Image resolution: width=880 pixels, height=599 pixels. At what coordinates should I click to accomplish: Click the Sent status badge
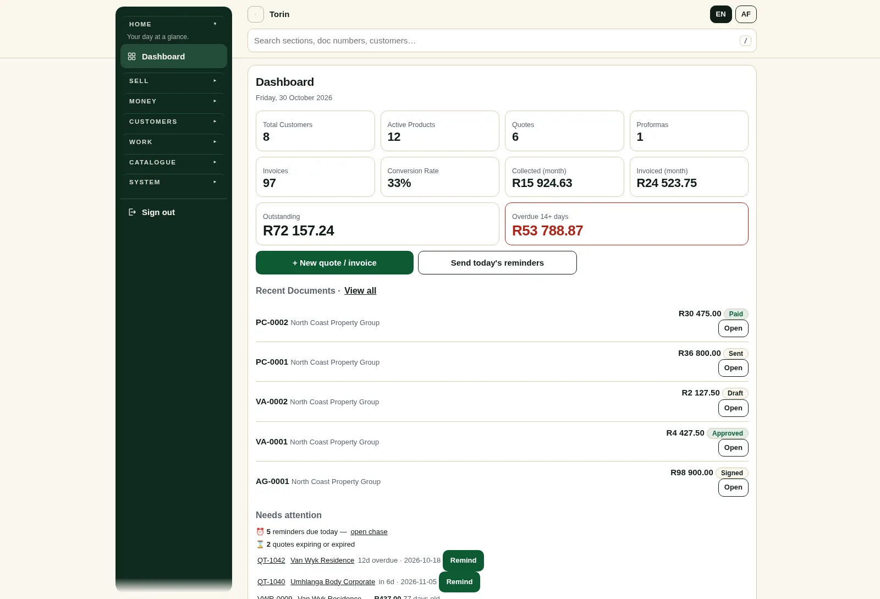click(736, 354)
